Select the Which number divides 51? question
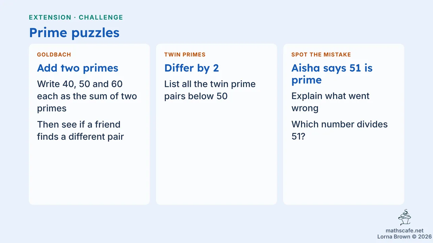The width and height of the screenshot is (433, 243). [339, 130]
